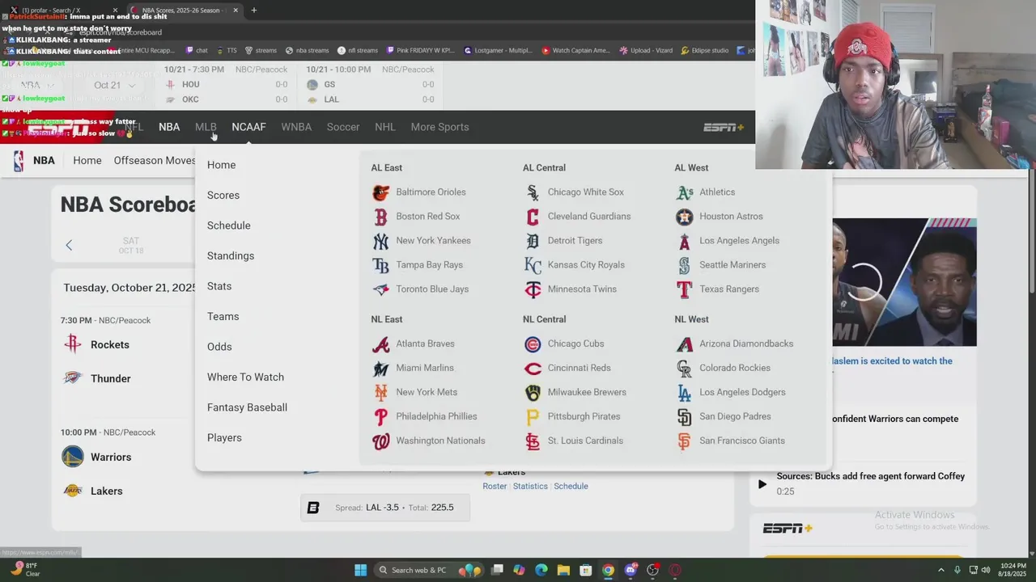
Task: Click the Texas Rangers logo
Action: point(685,289)
